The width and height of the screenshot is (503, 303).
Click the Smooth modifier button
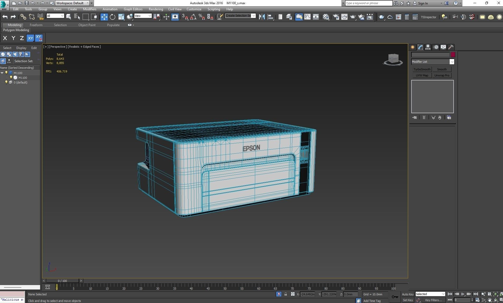(x=442, y=69)
